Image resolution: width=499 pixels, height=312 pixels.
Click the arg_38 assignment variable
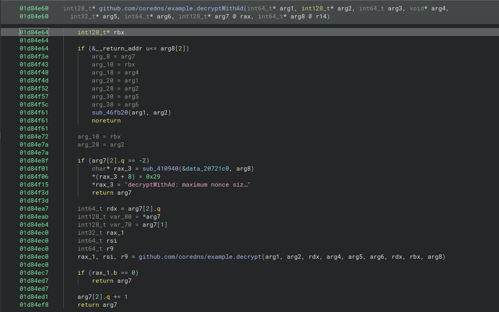tap(101, 105)
